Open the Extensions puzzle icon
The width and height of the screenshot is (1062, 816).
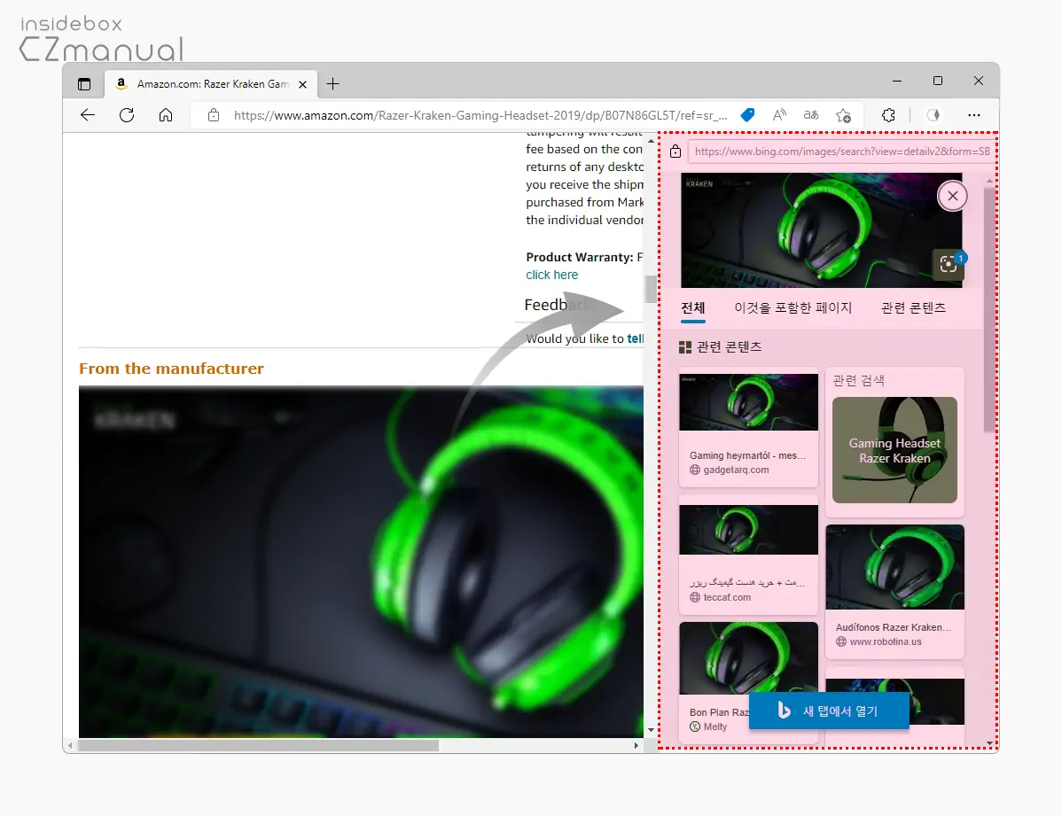(x=888, y=115)
